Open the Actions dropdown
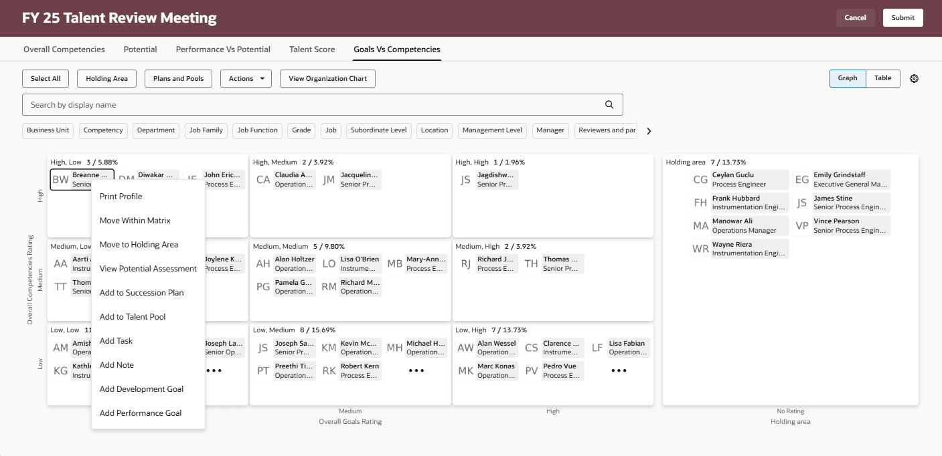Screen dimensions: 942x456 pyautogui.click(x=246, y=78)
